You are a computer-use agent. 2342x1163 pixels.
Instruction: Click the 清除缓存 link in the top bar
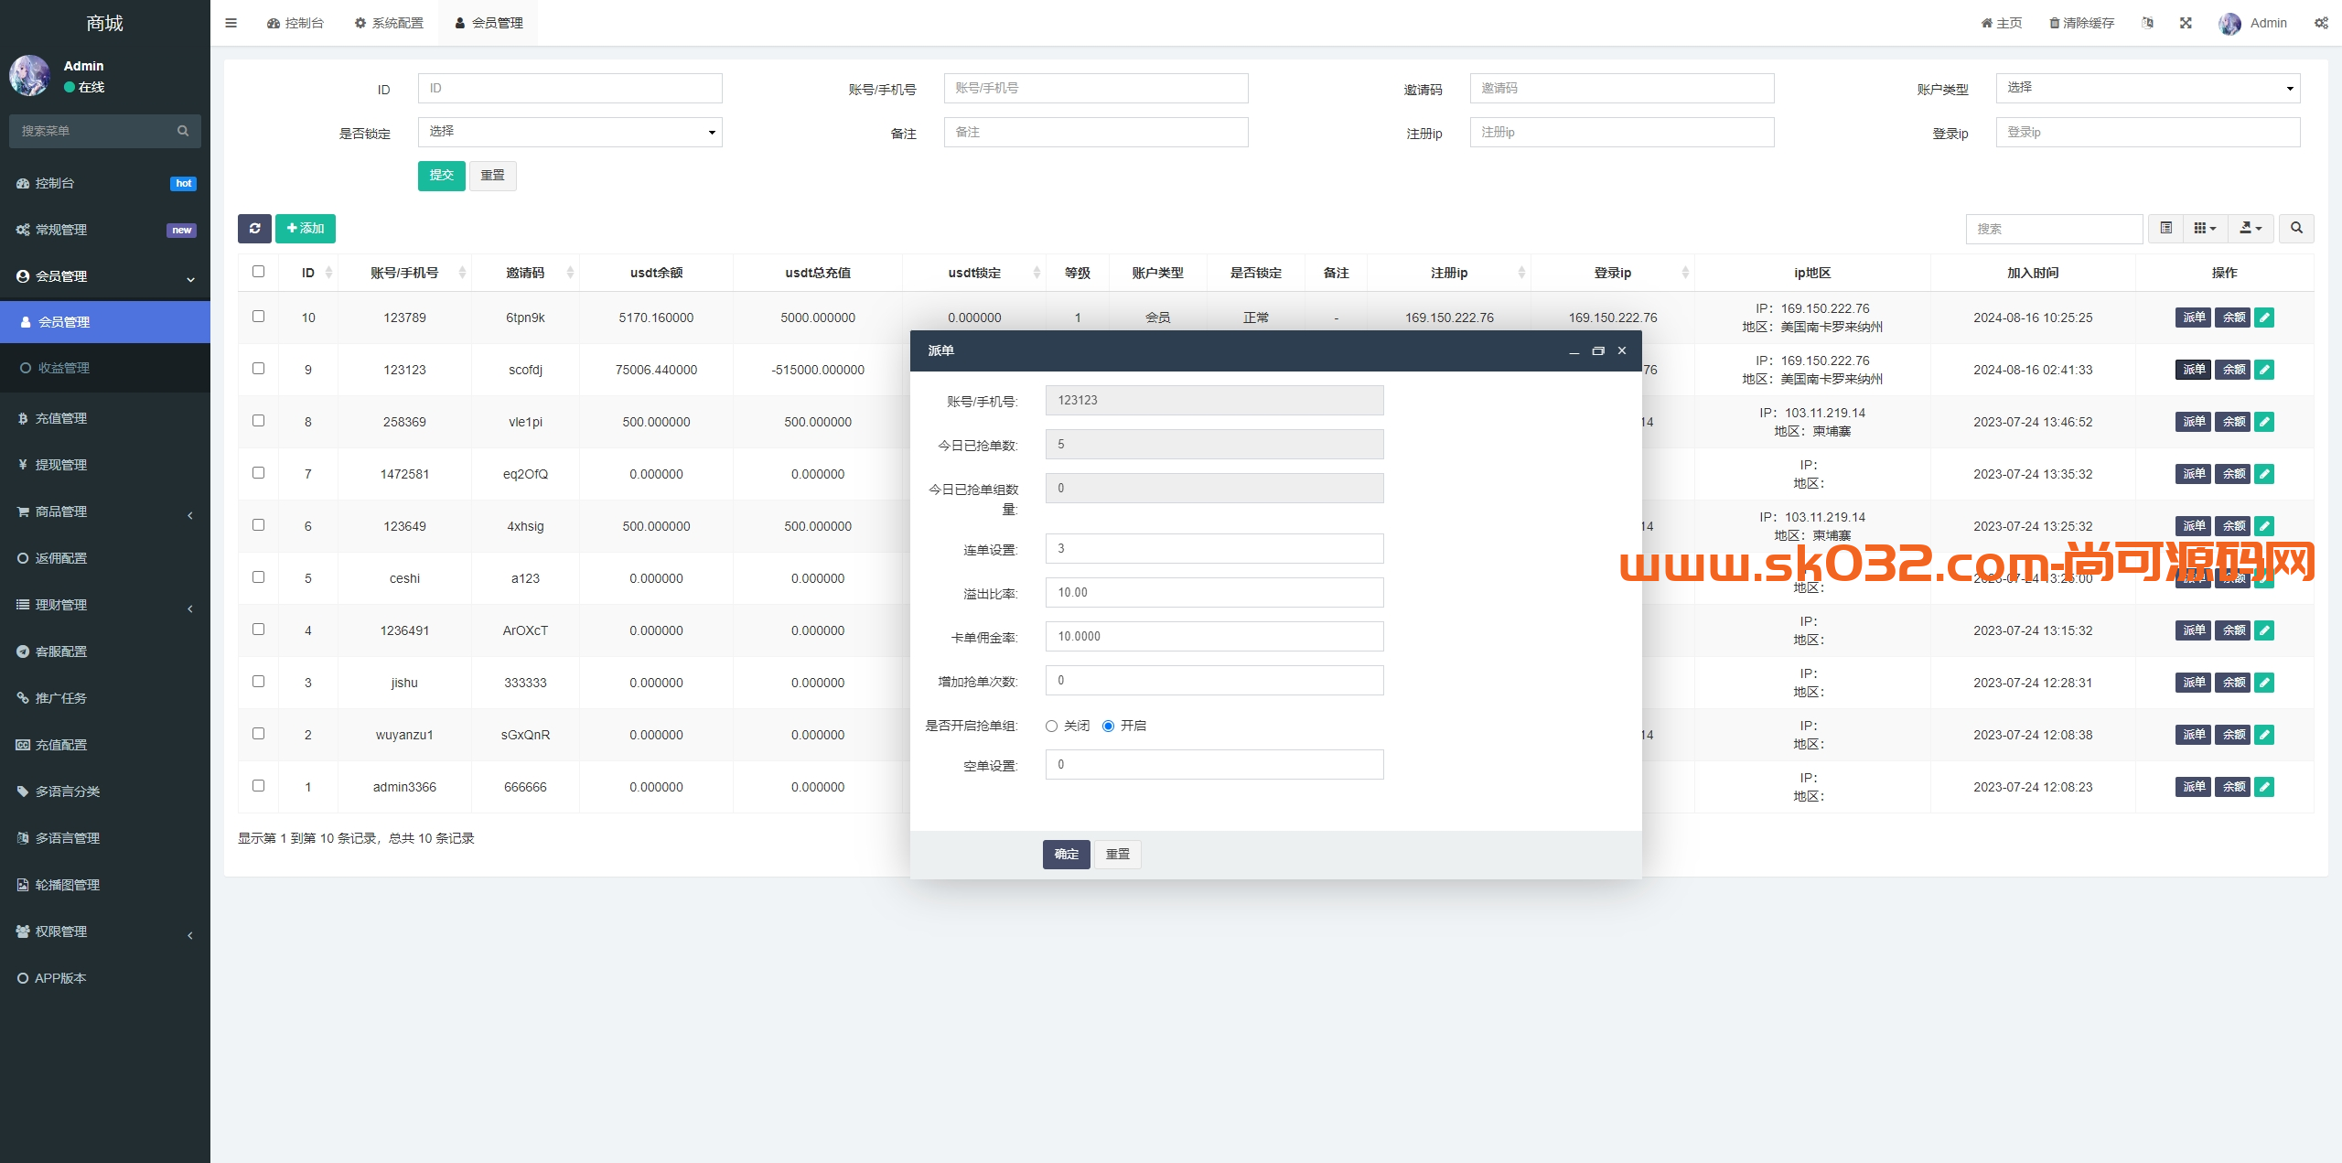pyautogui.click(x=2082, y=23)
